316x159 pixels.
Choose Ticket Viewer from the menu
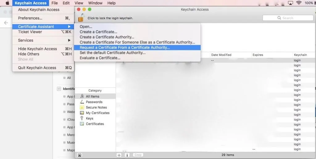pyautogui.click(x=43, y=32)
